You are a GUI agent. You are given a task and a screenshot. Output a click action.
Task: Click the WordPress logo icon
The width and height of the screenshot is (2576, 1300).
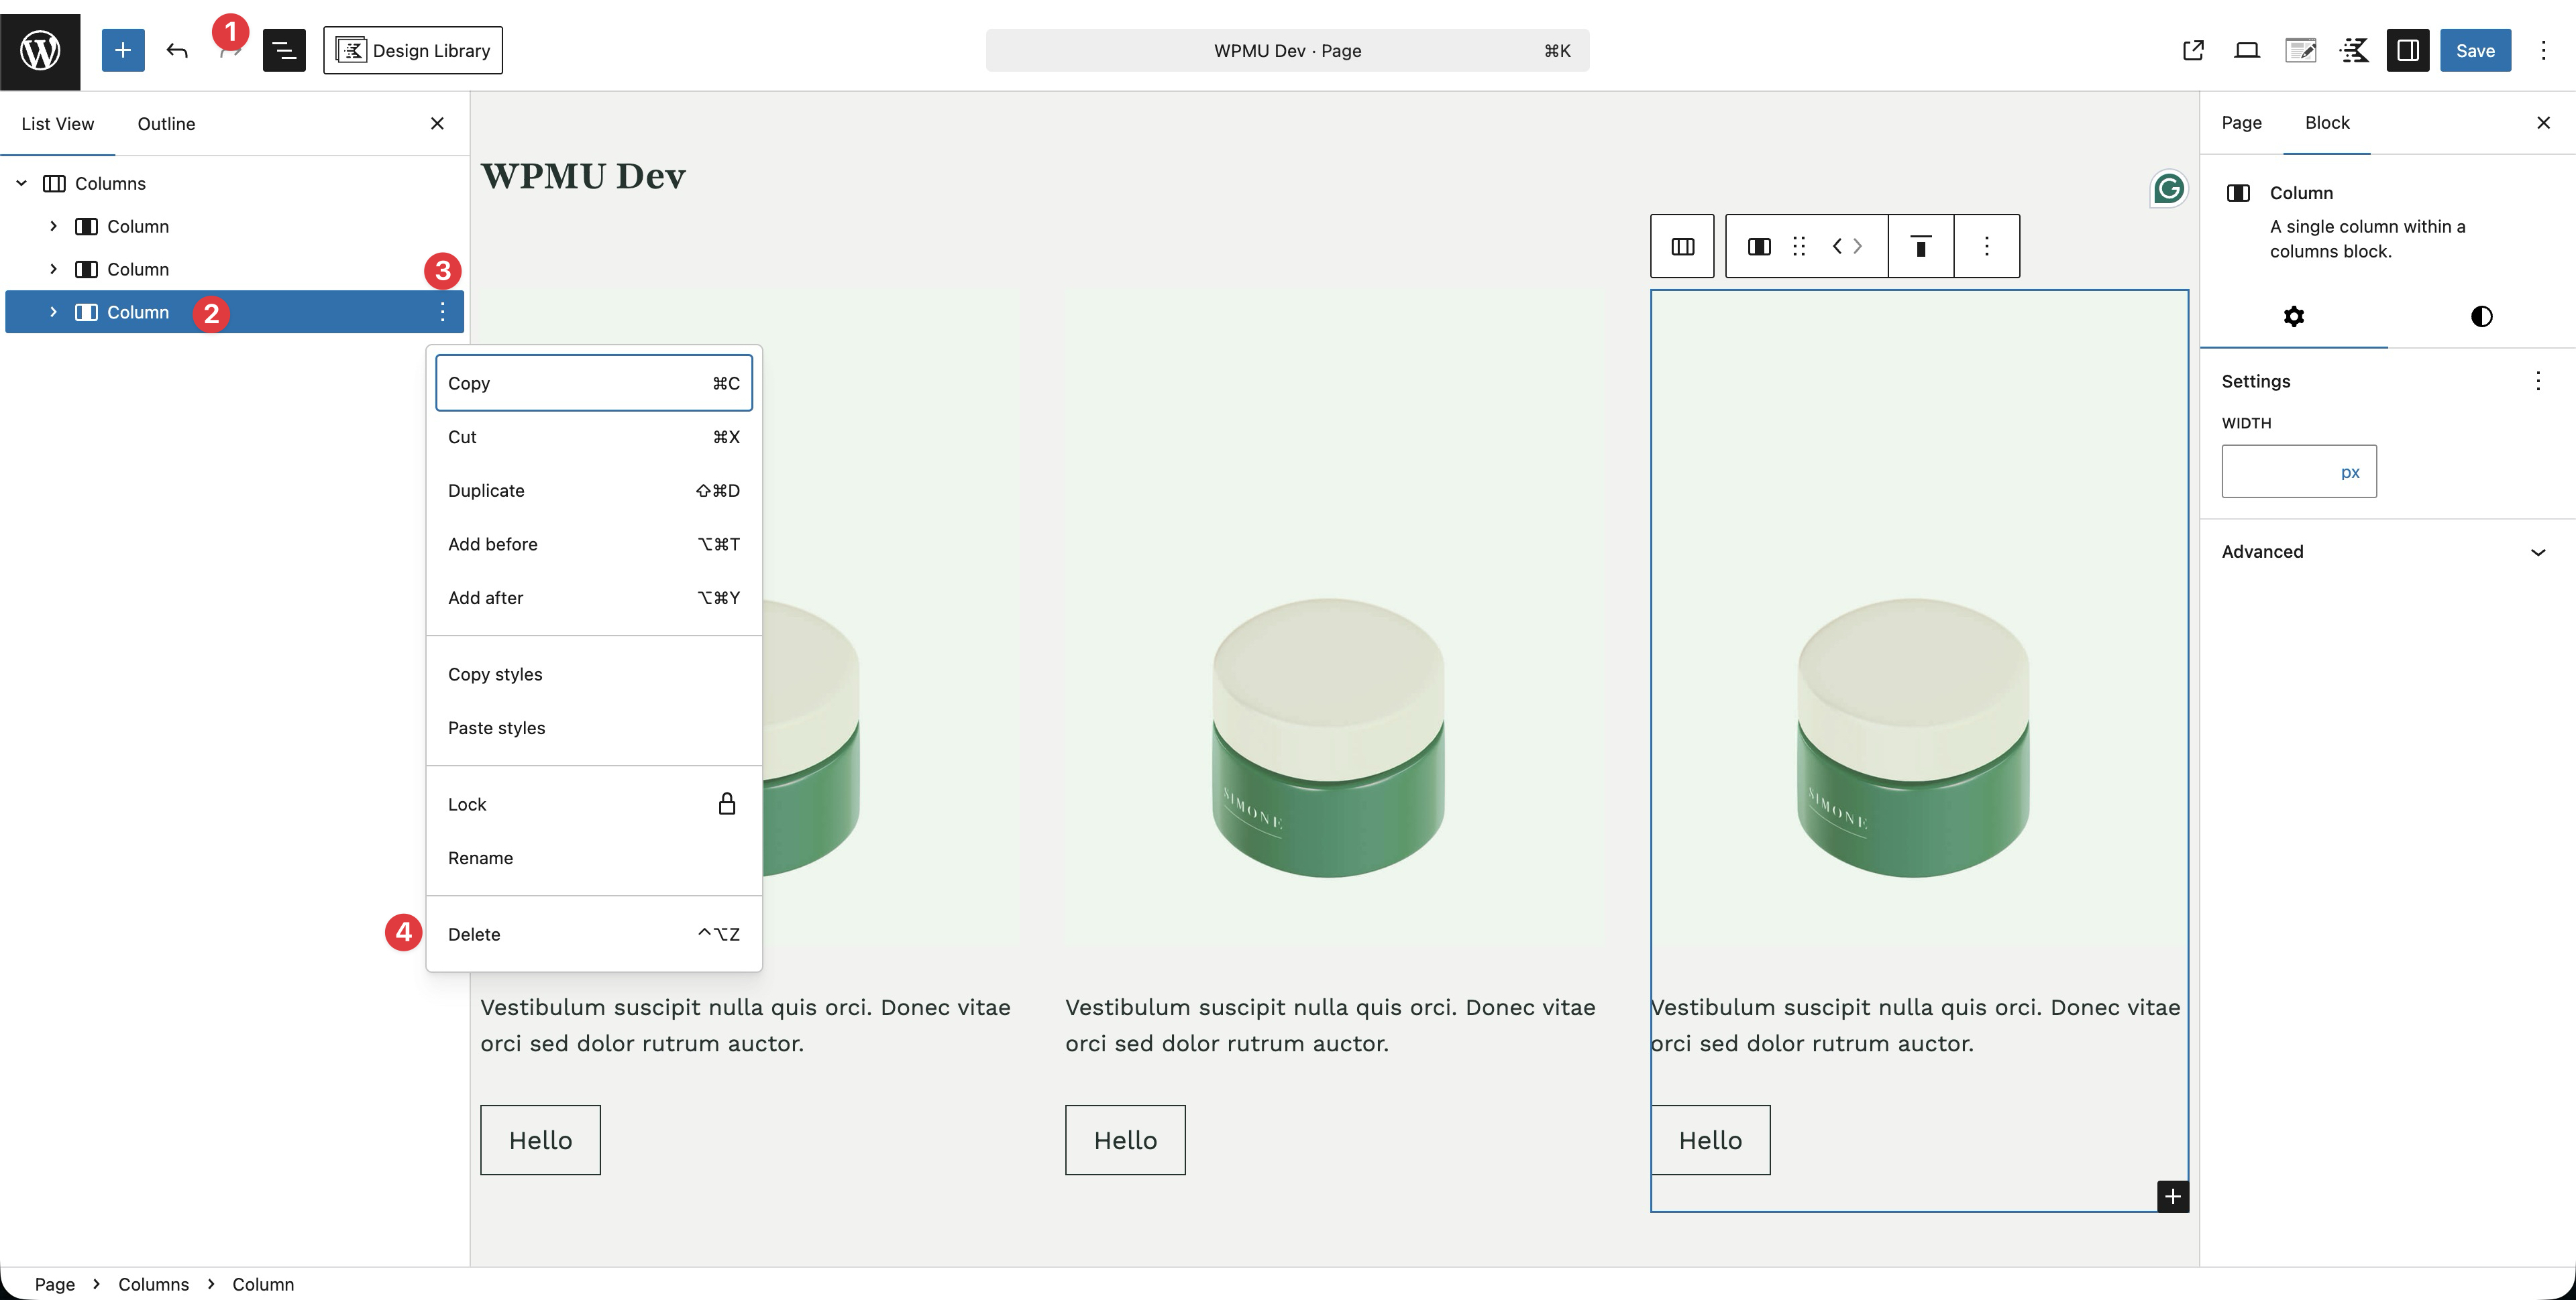(40, 50)
